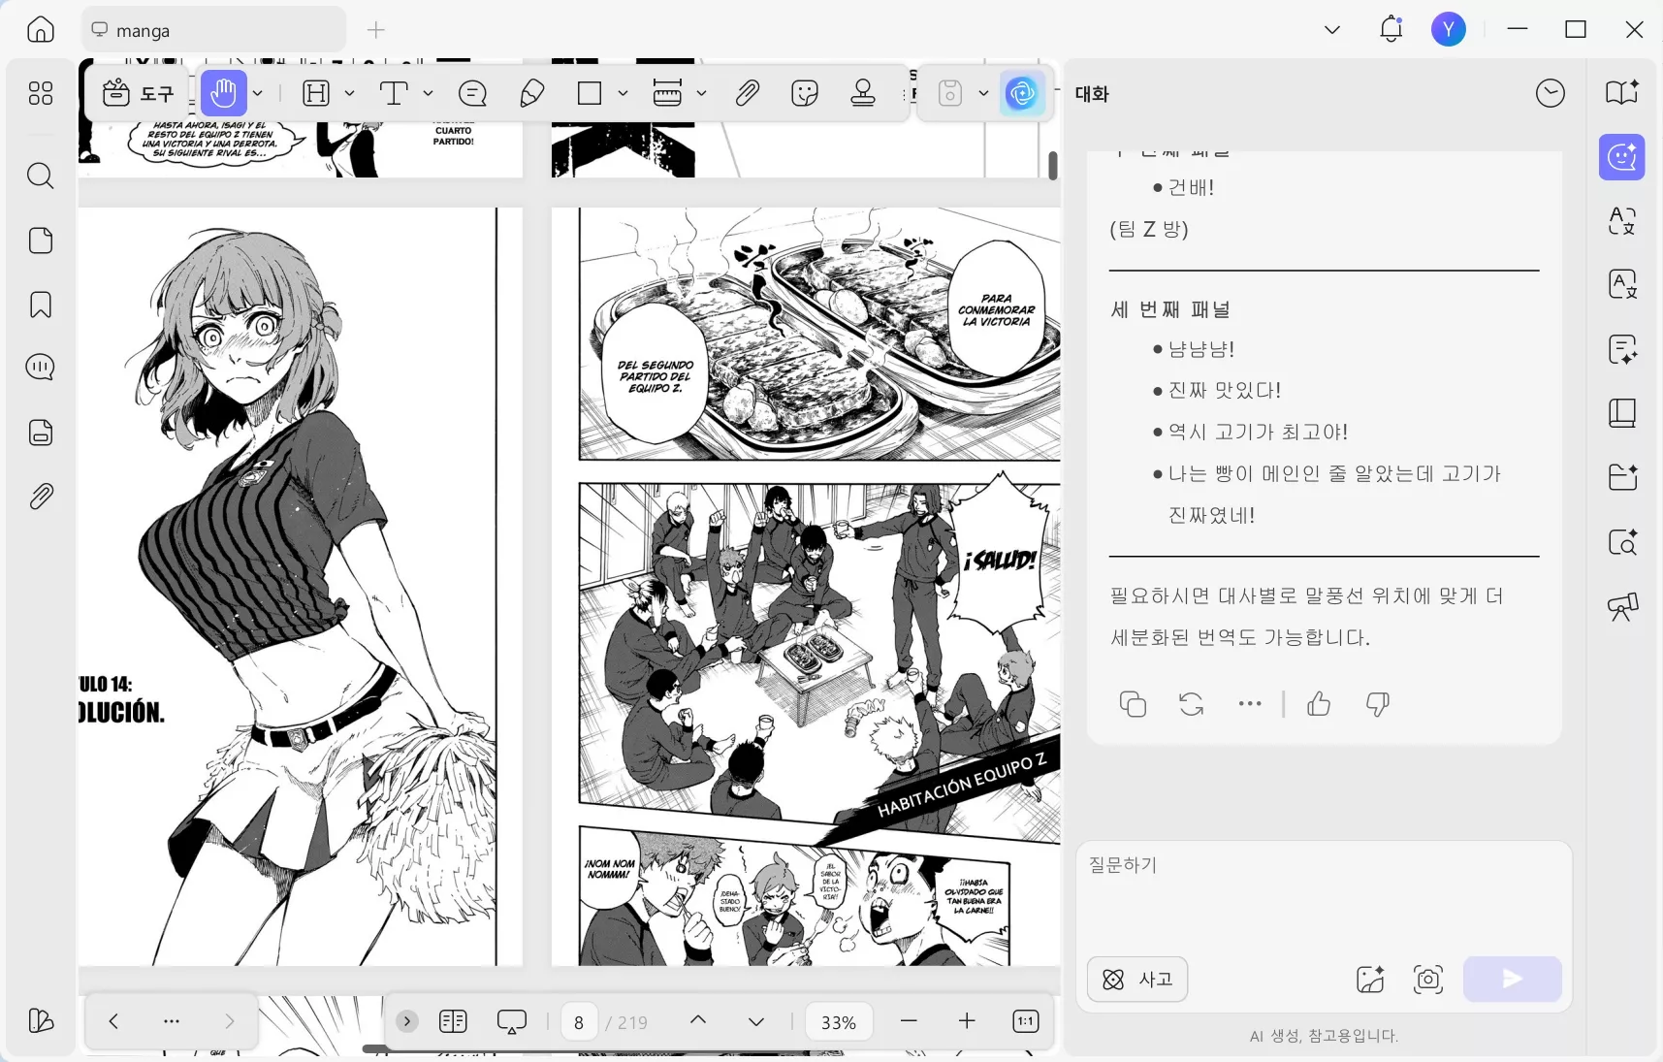Image resolution: width=1663 pixels, height=1062 pixels.
Task: Insert a sticker
Action: pyautogui.click(x=805, y=93)
